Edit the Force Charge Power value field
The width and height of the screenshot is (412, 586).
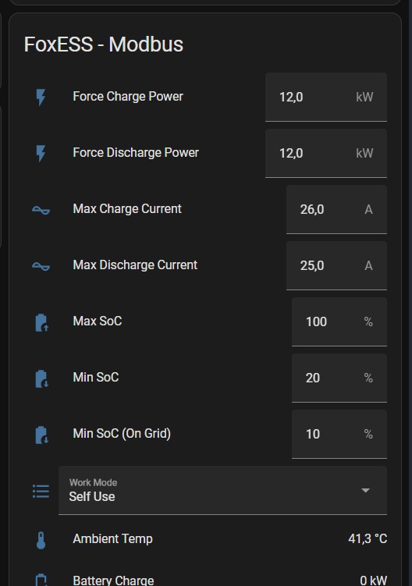pyautogui.click(x=326, y=98)
